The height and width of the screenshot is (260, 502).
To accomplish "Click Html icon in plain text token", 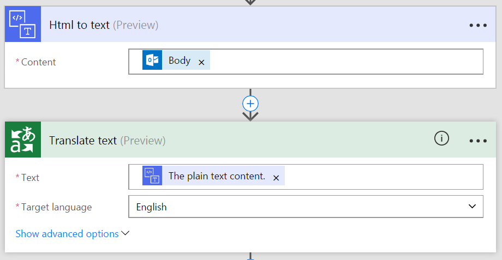I will pos(152,176).
